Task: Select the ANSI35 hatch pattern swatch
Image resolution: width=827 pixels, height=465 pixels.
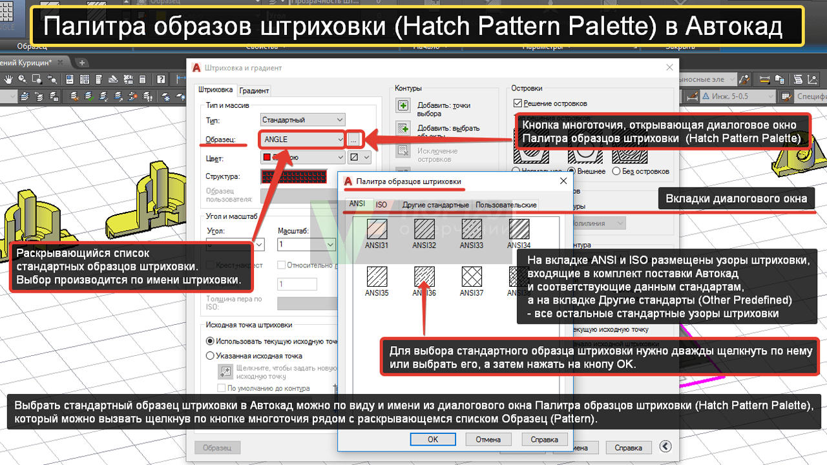Action: click(377, 276)
